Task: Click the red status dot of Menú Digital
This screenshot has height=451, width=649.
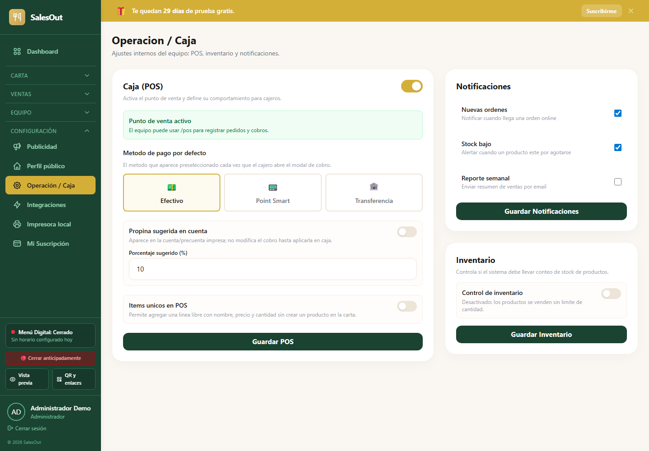Action: [13, 332]
